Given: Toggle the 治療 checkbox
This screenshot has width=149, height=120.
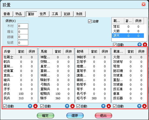Looking at the screenshot, I should [x=90, y=21].
